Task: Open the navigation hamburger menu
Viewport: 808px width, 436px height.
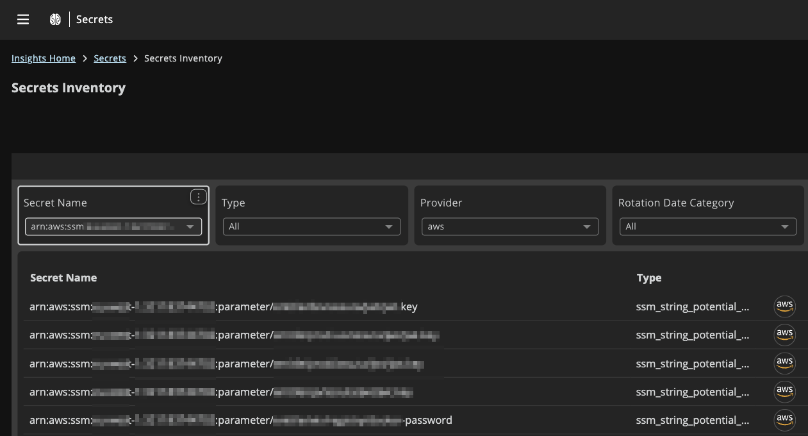Action: (x=23, y=19)
